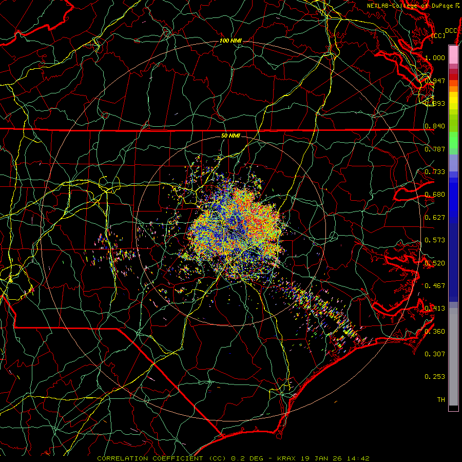Click the TH threshold label on the legend

(441, 400)
